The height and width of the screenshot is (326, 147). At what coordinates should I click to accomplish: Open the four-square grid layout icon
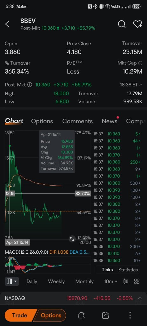(137, 281)
